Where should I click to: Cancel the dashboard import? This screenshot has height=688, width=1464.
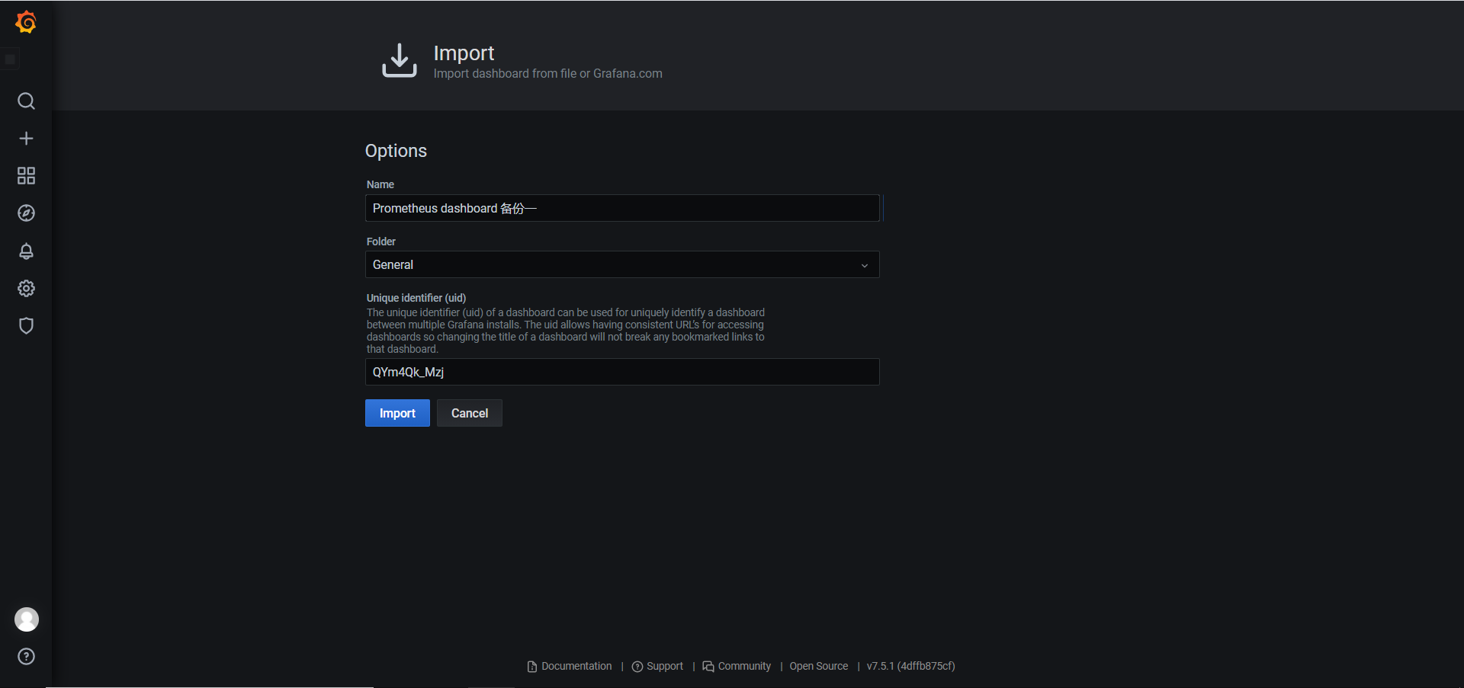coord(470,413)
